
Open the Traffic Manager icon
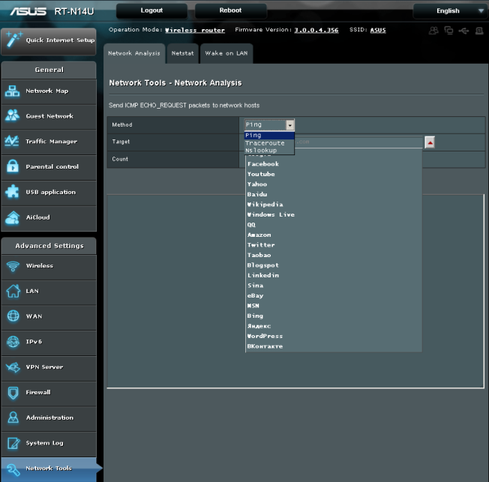pyautogui.click(x=12, y=141)
